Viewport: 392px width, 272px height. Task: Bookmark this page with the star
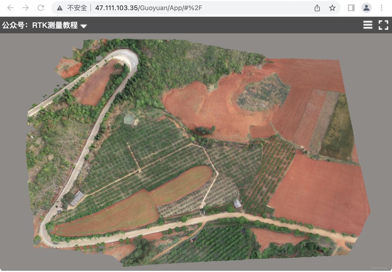(x=332, y=8)
